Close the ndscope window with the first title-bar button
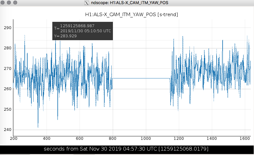254x155 pixels. 3,3
